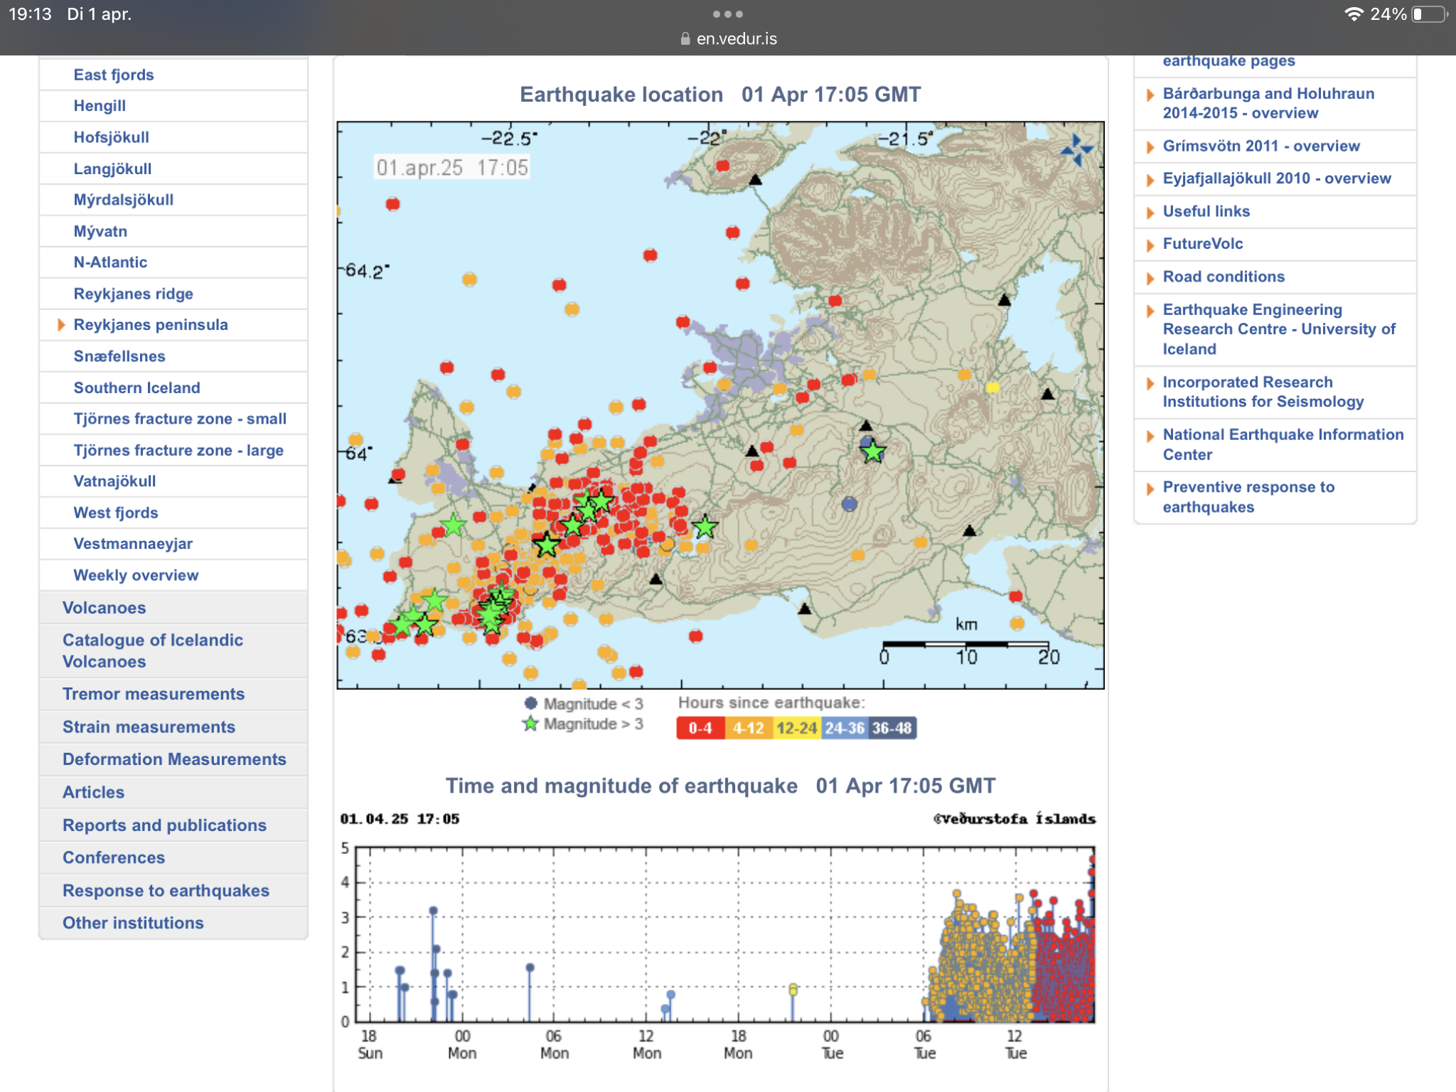Tap the lock icon beside en.vedur.is
The image size is (1456, 1092).
[x=685, y=39]
